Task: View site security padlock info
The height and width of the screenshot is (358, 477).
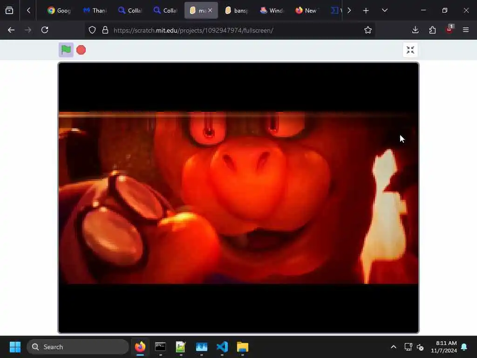Action: [105, 30]
